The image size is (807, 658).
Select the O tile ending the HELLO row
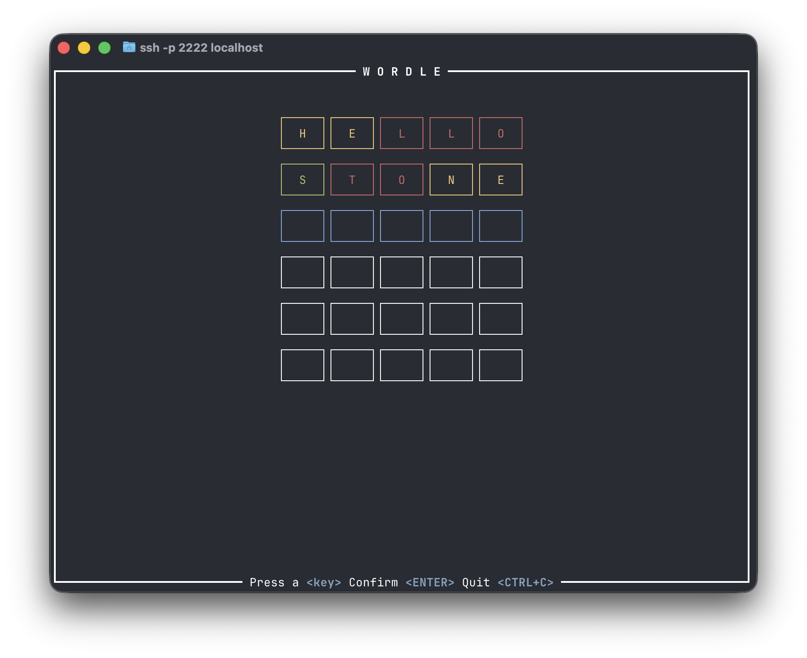click(x=501, y=133)
